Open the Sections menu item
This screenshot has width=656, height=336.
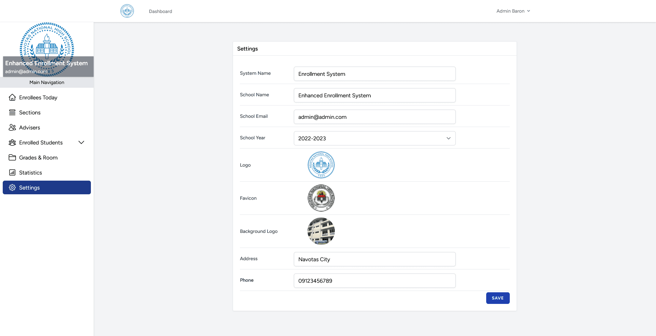tap(30, 112)
